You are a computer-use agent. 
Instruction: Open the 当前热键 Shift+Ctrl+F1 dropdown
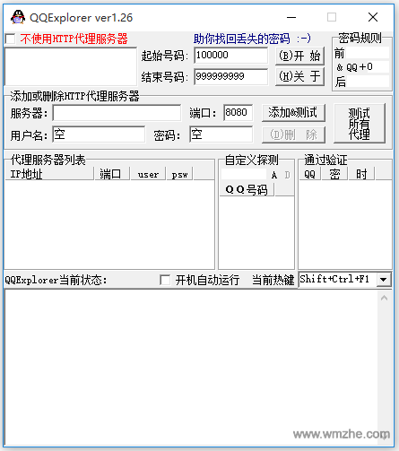click(384, 280)
